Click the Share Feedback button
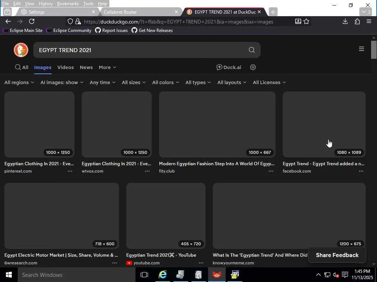The height and width of the screenshot is (282, 377). (x=337, y=255)
